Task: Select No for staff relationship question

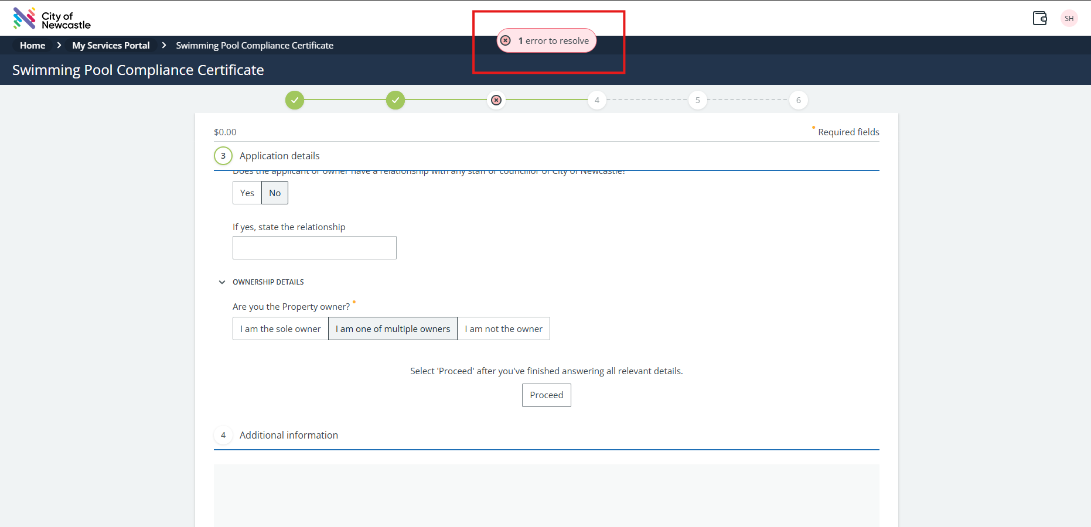Action: [275, 193]
